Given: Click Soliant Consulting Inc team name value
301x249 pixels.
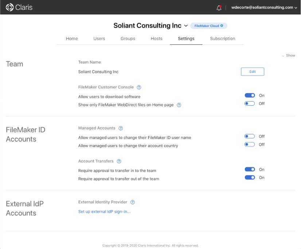Looking at the screenshot, I should coord(98,72).
